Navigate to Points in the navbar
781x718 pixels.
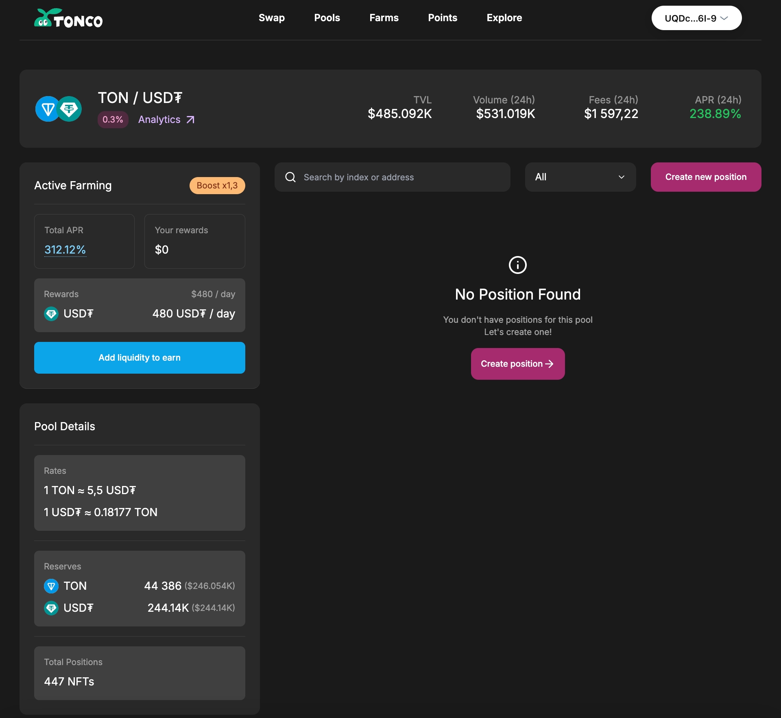(442, 18)
